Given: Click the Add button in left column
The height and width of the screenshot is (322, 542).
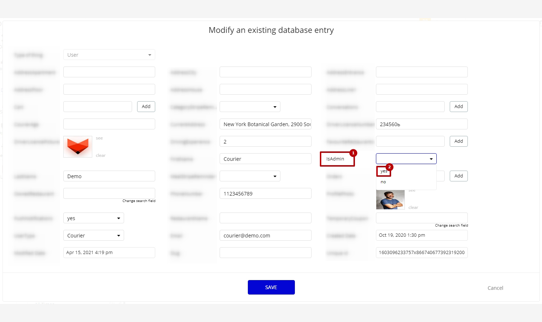Looking at the screenshot, I should 146,107.
